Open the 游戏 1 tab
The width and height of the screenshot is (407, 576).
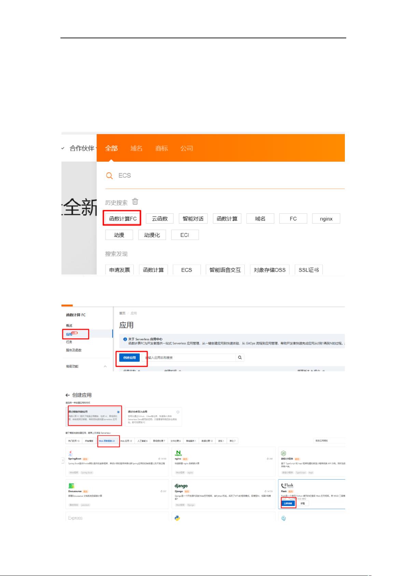pyautogui.click(x=221, y=441)
